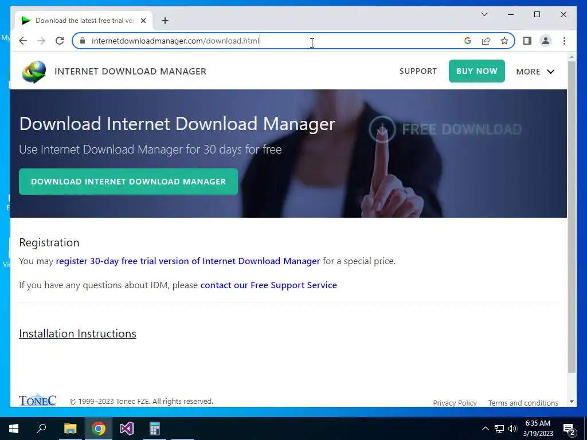Bookmark this page with the star icon

coord(504,41)
